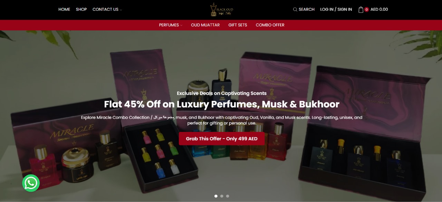This screenshot has height=202, width=442.
Task: Open the Gift Sets category
Action: pos(238,25)
